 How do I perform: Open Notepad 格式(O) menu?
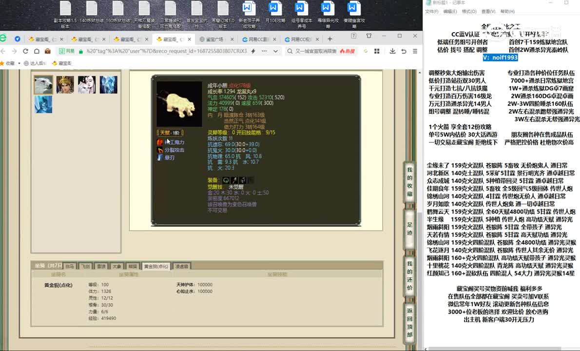click(469, 12)
